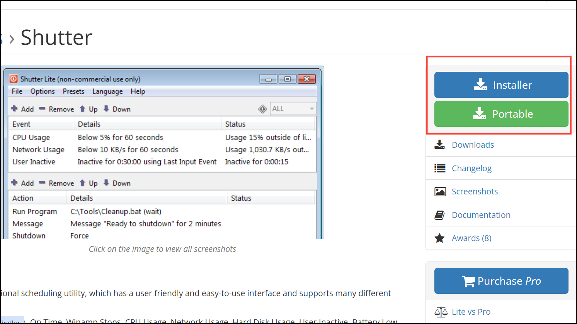This screenshot has height=324, width=577.
Task: Close the Shutter Lite window
Action: point(307,79)
